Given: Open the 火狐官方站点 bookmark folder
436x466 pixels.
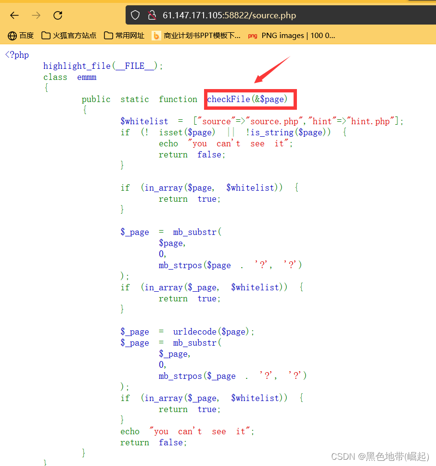Looking at the screenshot, I should 69,36.
